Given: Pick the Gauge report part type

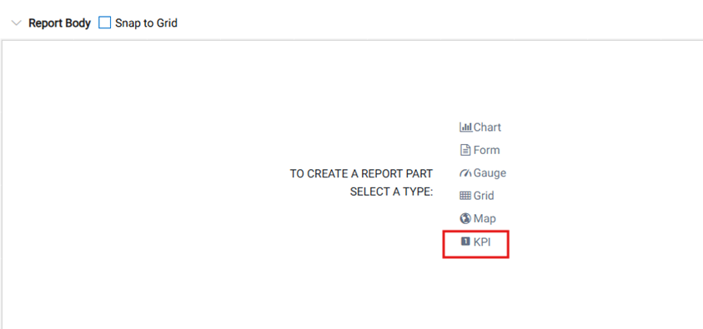Looking at the screenshot, I should pyautogui.click(x=490, y=172).
